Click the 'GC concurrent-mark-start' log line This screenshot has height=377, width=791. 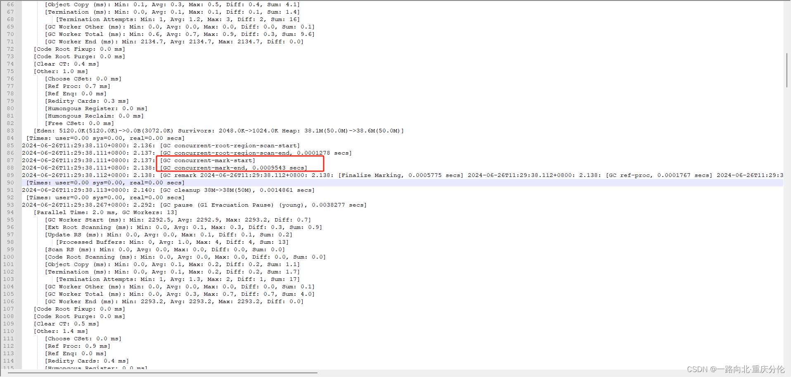pyautogui.click(x=139, y=160)
